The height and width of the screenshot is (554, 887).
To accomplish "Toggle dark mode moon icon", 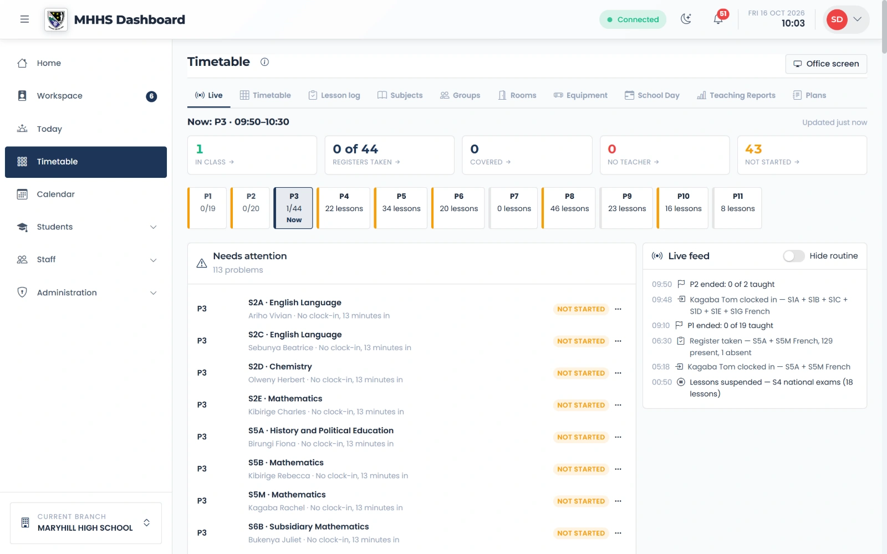I will click(x=686, y=19).
